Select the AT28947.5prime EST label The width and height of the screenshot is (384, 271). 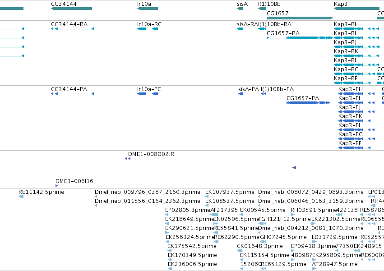(334, 264)
